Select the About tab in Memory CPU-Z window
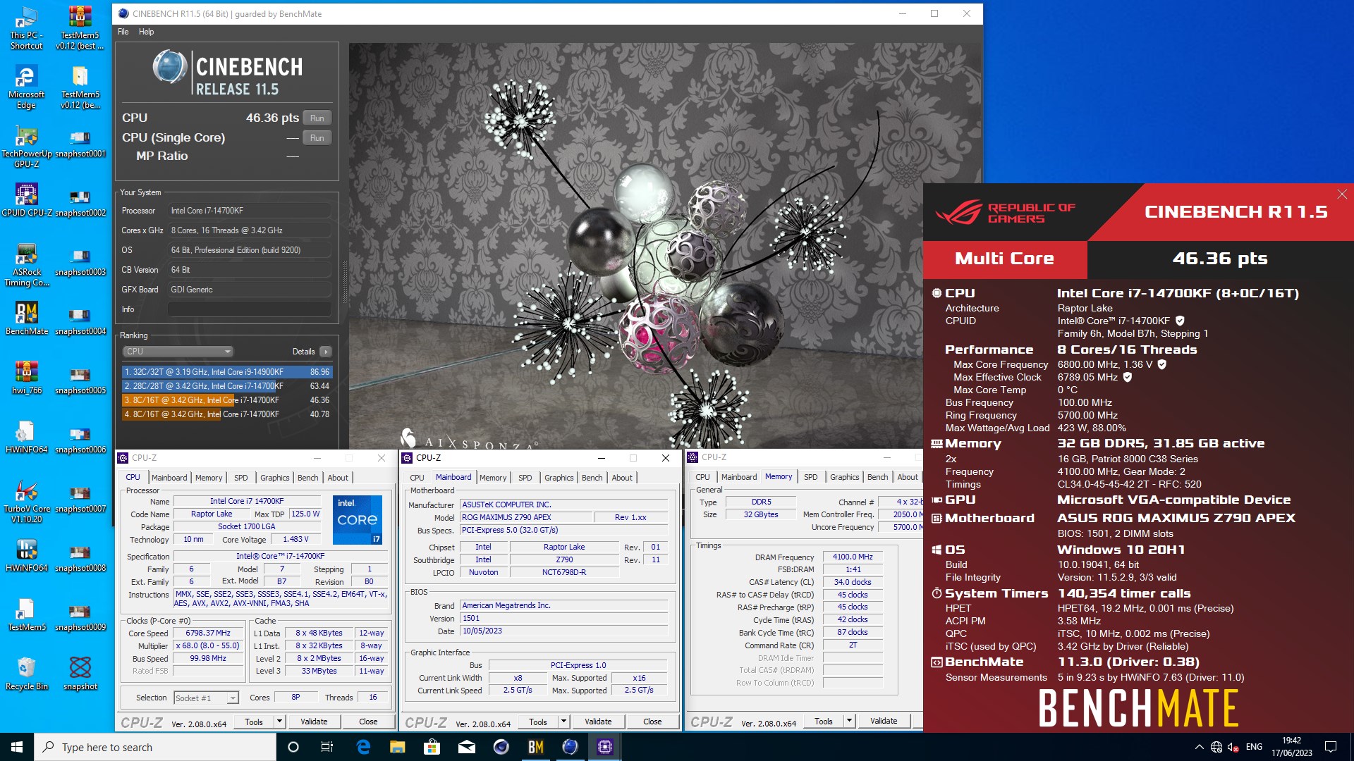The height and width of the screenshot is (761, 1354). (x=907, y=477)
